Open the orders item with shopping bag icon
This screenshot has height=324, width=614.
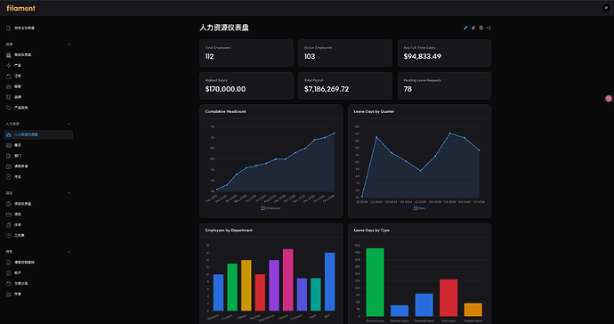point(38,76)
